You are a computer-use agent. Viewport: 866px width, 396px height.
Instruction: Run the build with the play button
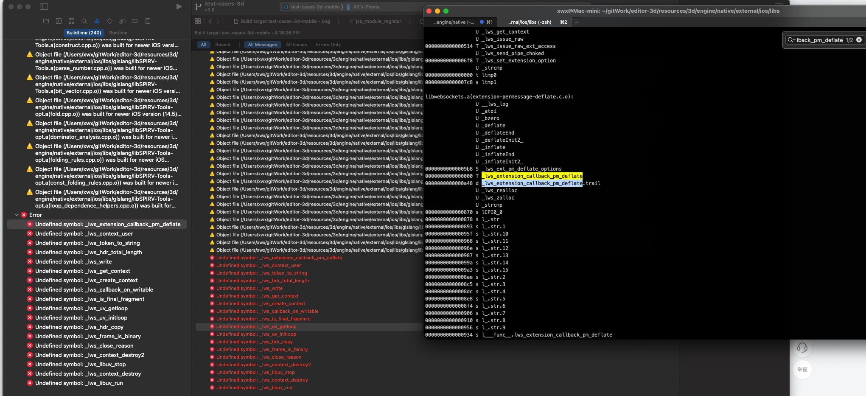pos(179,7)
